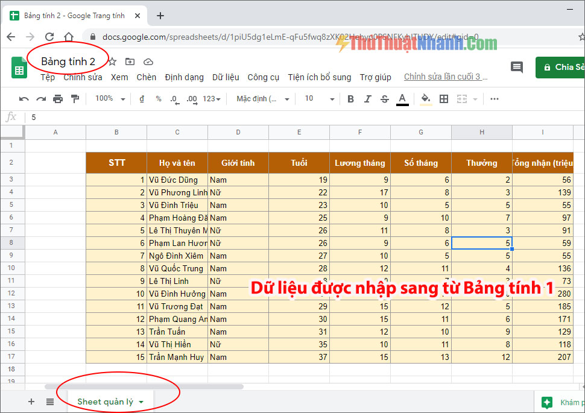Click the green Chia sẻ button
Viewport: 585px width, 413px height.
click(x=561, y=67)
